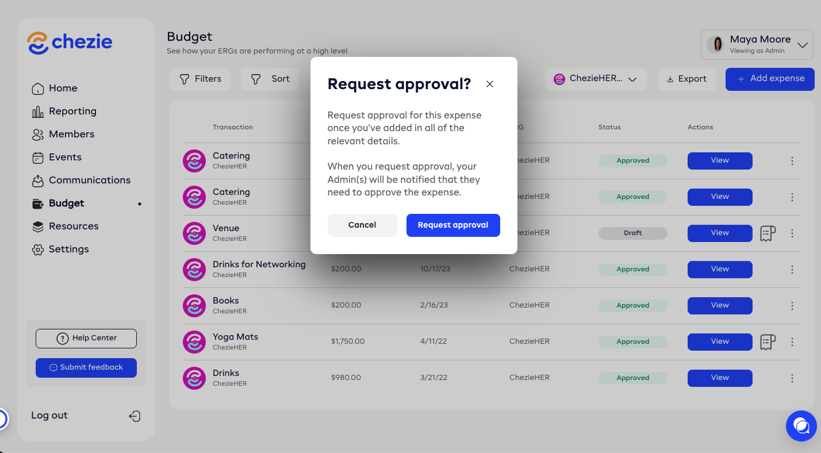This screenshot has height=453, width=821.
Task: Go to Reporting in the sidebar
Action: [x=72, y=112]
